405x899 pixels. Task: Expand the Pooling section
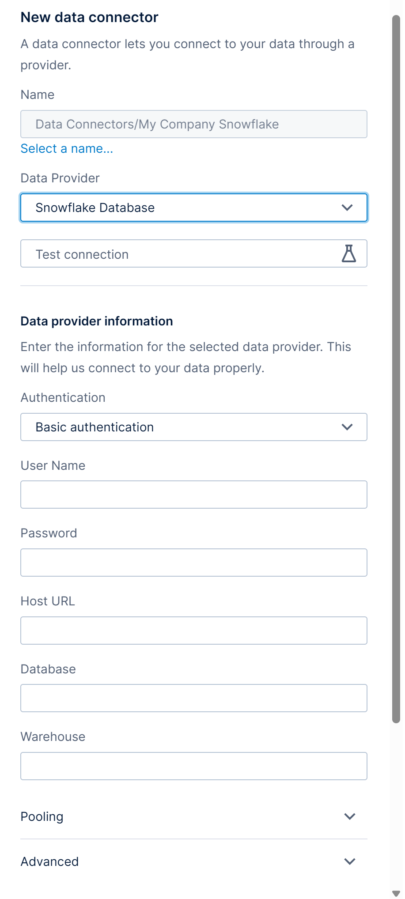pyautogui.click(x=42, y=816)
